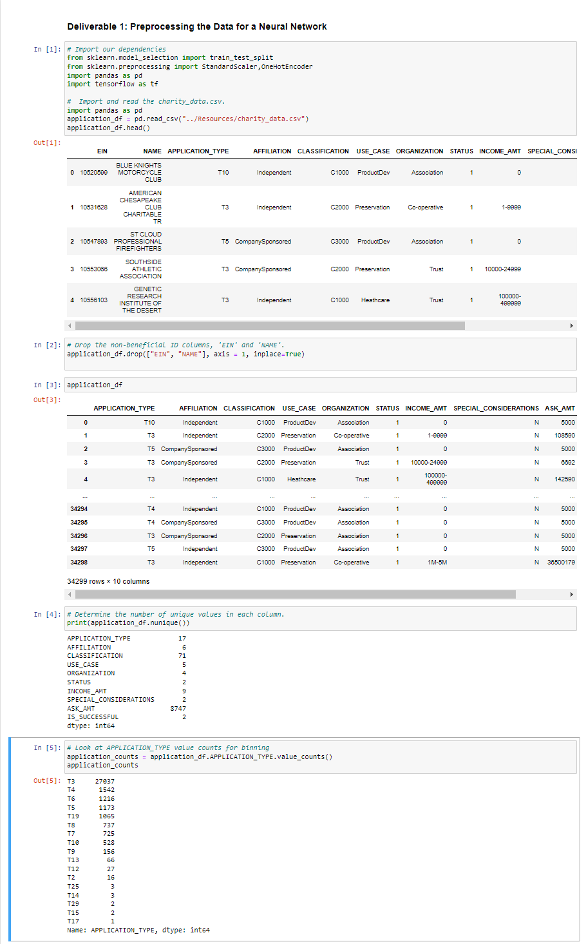This screenshot has width=586, height=944.
Task: Click the In [5] value_counts code cell
Action: (x=258, y=756)
